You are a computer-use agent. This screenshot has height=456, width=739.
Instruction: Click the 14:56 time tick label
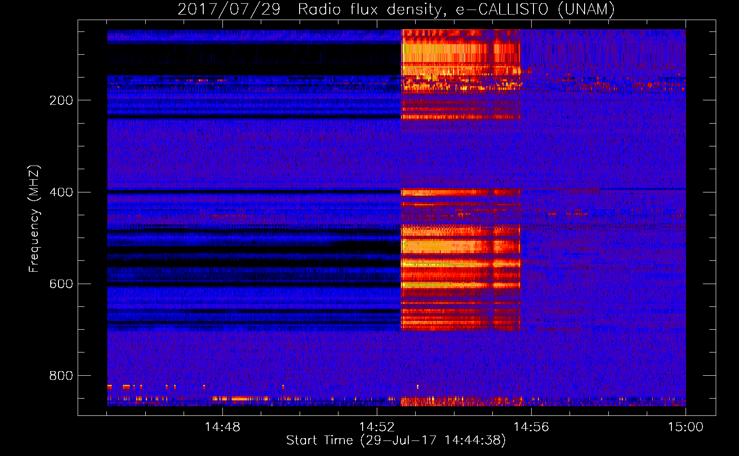pos(531,427)
